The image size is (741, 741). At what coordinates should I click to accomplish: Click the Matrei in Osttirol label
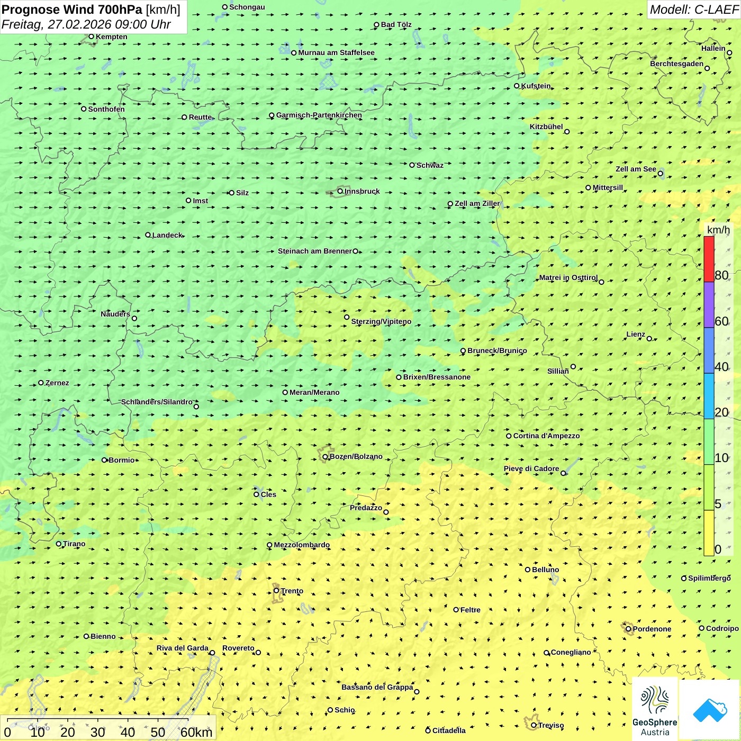pos(568,277)
